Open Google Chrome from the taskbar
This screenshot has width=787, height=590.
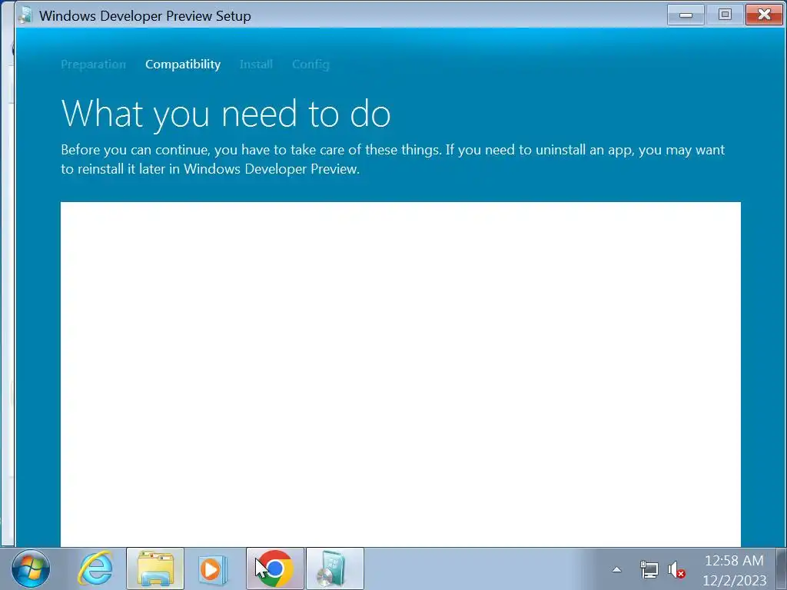click(274, 569)
